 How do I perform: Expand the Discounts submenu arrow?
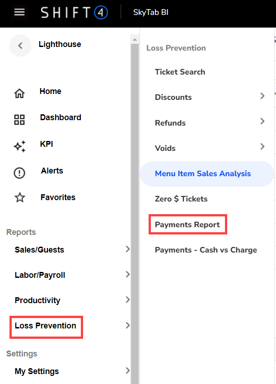click(262, 96)
